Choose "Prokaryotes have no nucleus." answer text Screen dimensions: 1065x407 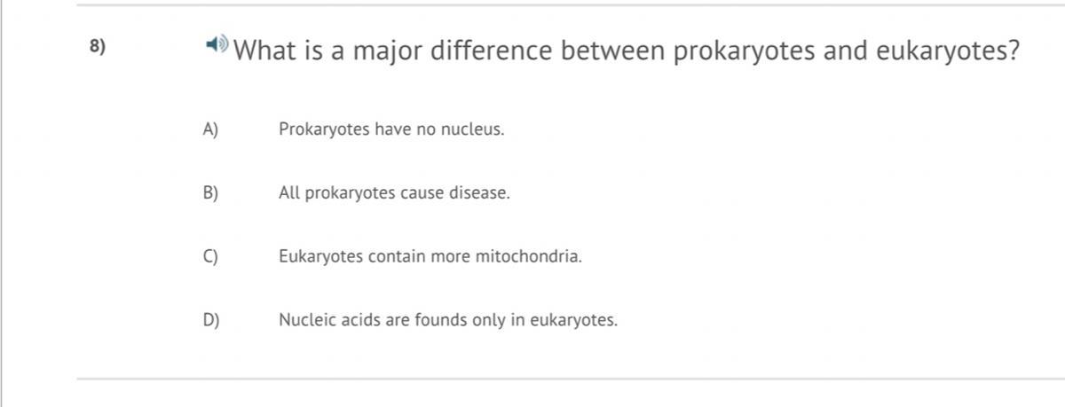391,129
